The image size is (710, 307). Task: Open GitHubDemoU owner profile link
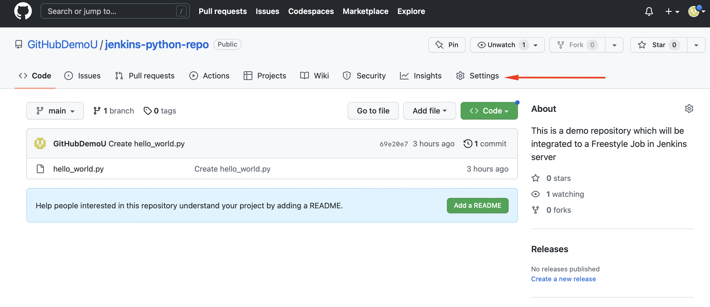tap(63, 44)
